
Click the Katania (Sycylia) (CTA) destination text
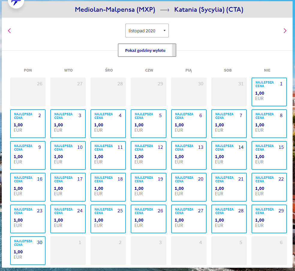209,10
